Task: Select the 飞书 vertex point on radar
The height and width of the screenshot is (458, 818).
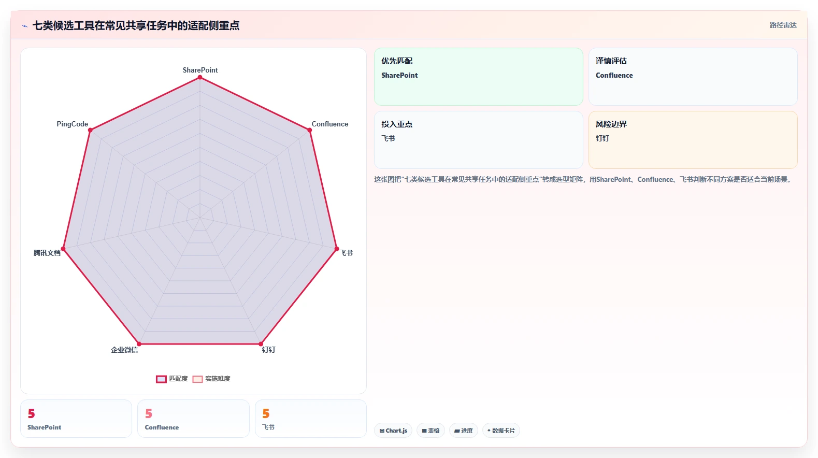Action: [x=337, y=249]
